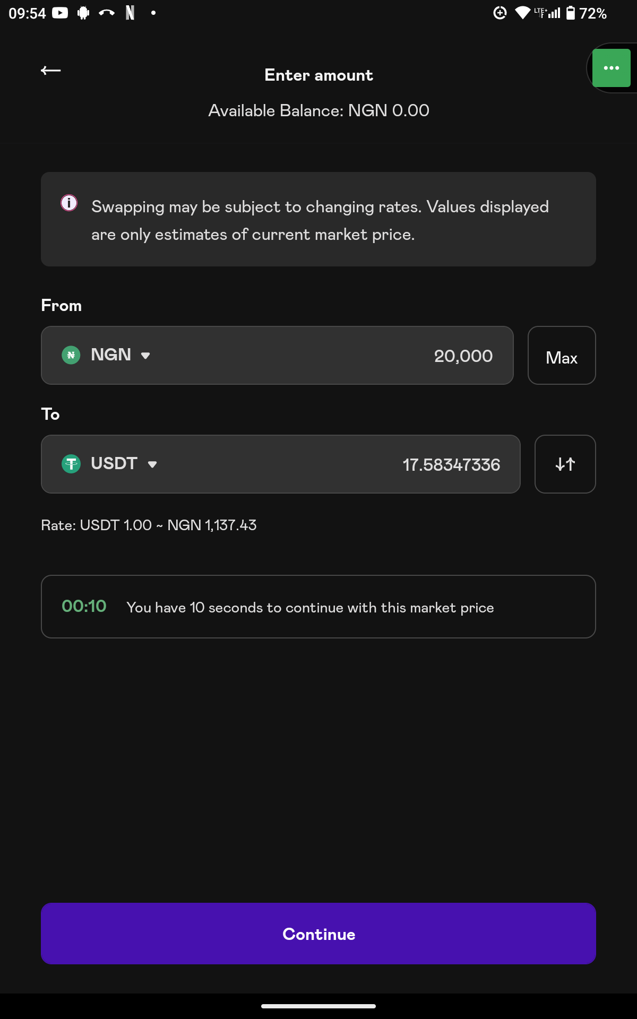This screenshot has width=637, height=1019.
Task: Tap the 00:10 countdown timer
Action: coord(84,606)
